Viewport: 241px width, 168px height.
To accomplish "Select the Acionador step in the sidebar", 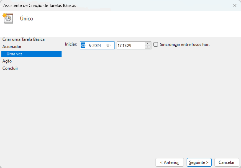I will click(12, 47).
